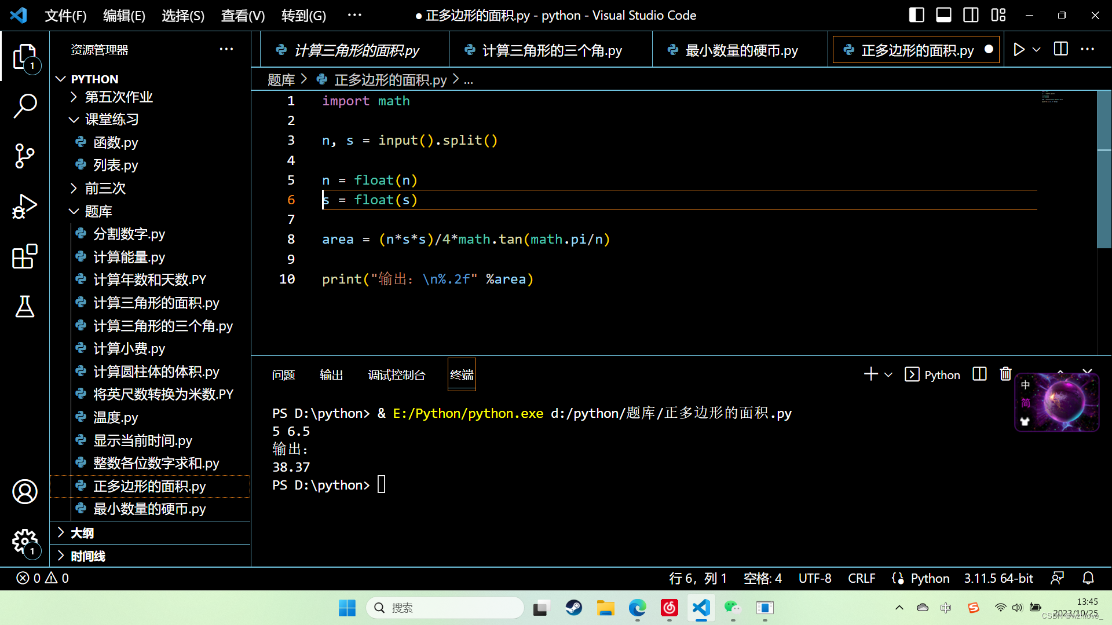1112x625 pixels.
Task: Kill terminal with trash icon
Action: [1005, 374]
